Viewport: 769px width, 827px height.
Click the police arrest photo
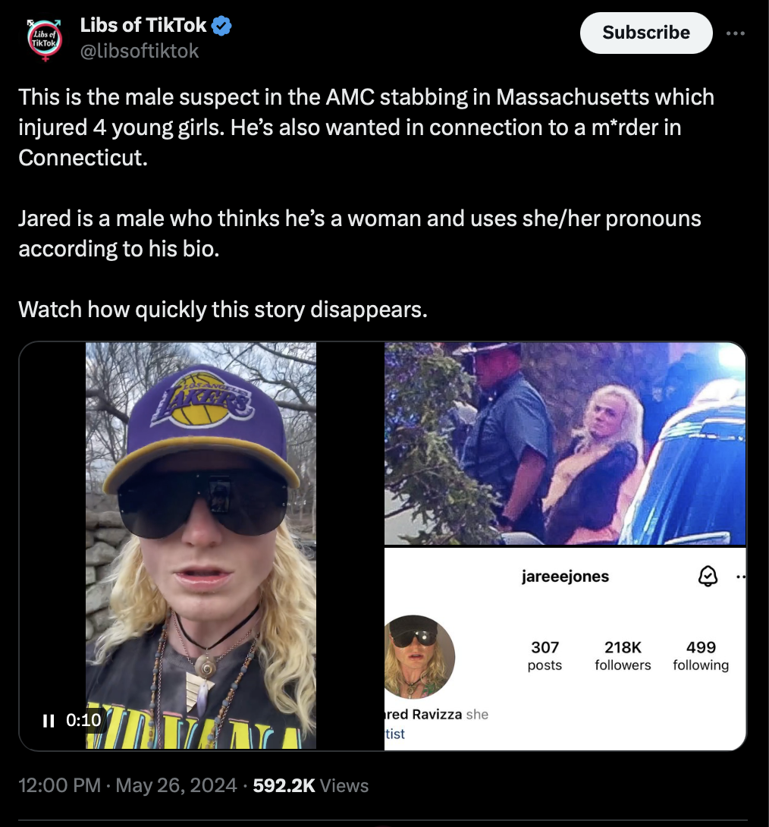tap(565, 443)
